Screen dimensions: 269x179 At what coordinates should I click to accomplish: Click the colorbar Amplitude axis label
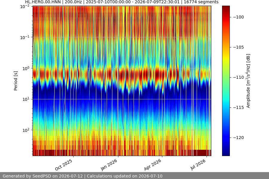tap(248, 81)
